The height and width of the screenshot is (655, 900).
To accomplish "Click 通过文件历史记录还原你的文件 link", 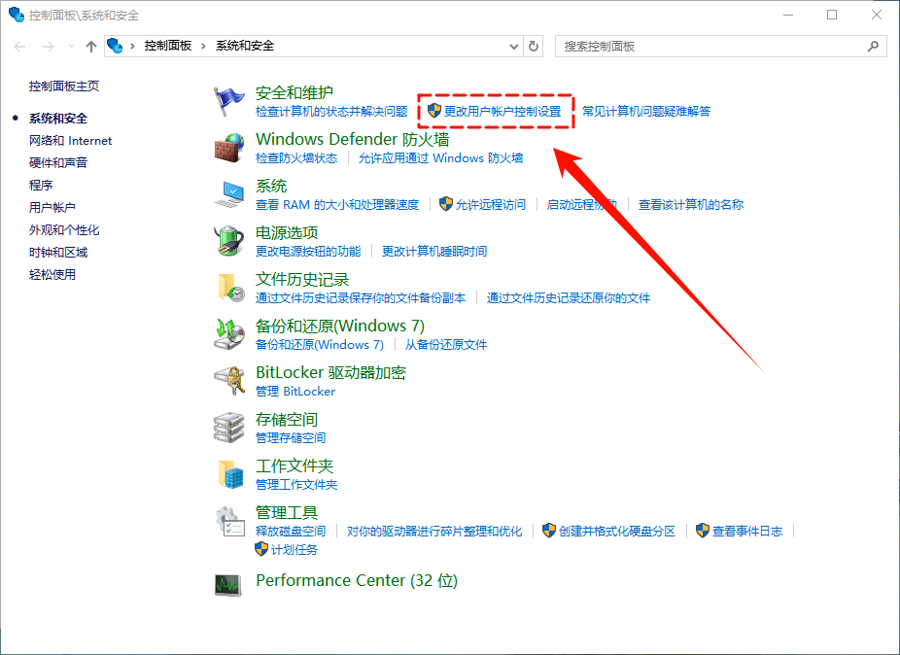I will (569, 298).
